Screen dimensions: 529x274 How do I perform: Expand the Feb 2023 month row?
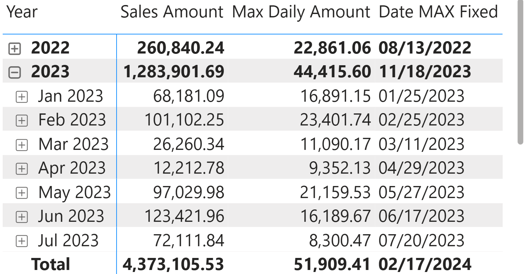22,120
